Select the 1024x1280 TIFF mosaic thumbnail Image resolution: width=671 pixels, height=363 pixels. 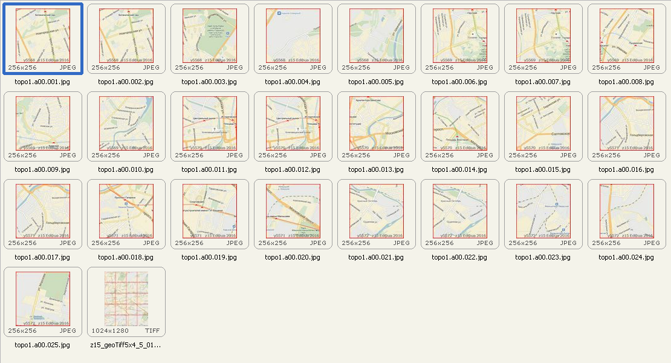tap(126, 299)
